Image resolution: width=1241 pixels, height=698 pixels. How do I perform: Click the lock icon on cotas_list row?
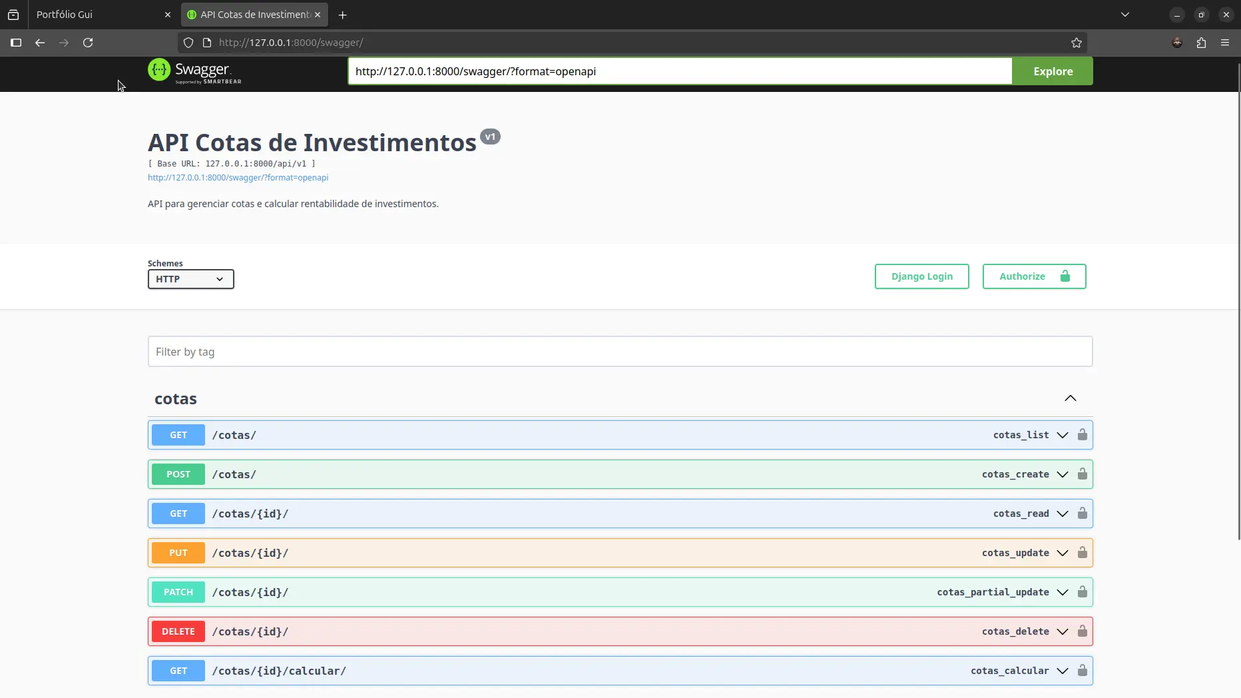point(1082,435)
